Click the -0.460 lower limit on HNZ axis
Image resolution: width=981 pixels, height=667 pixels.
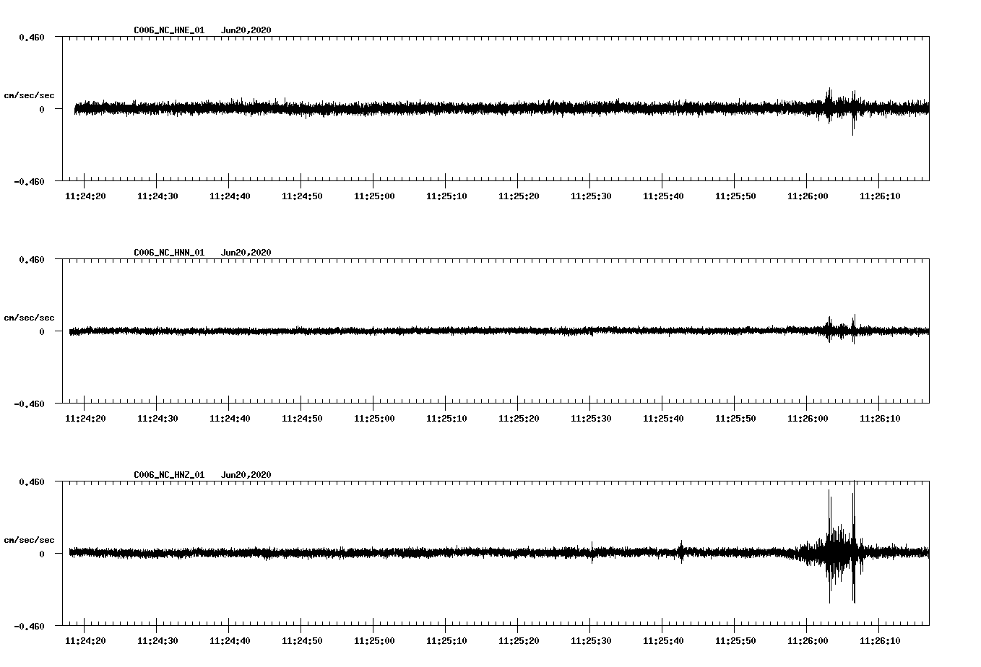29,627
